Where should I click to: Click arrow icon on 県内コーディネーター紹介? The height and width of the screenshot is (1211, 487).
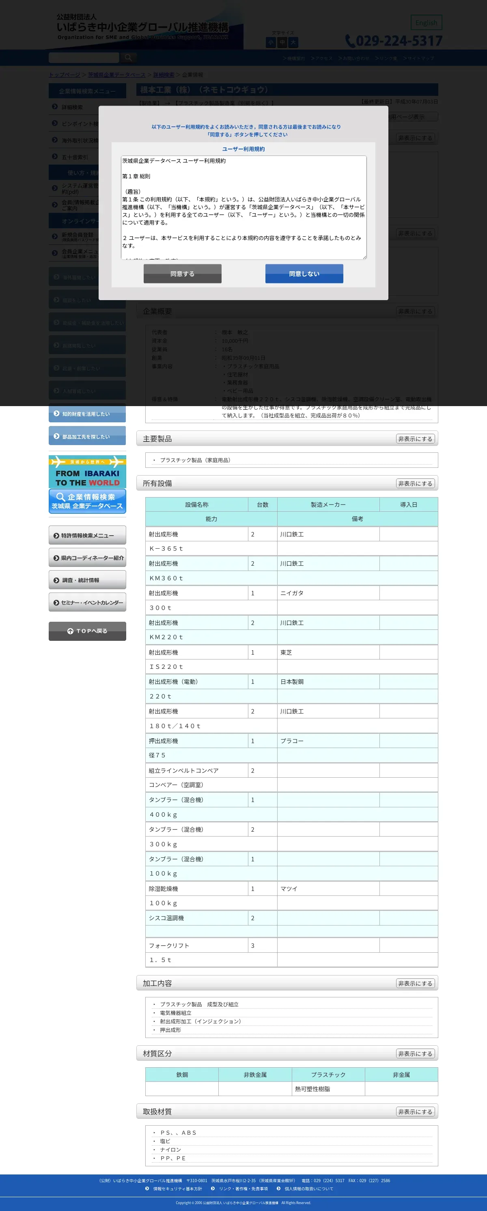(x=56, y=558)
